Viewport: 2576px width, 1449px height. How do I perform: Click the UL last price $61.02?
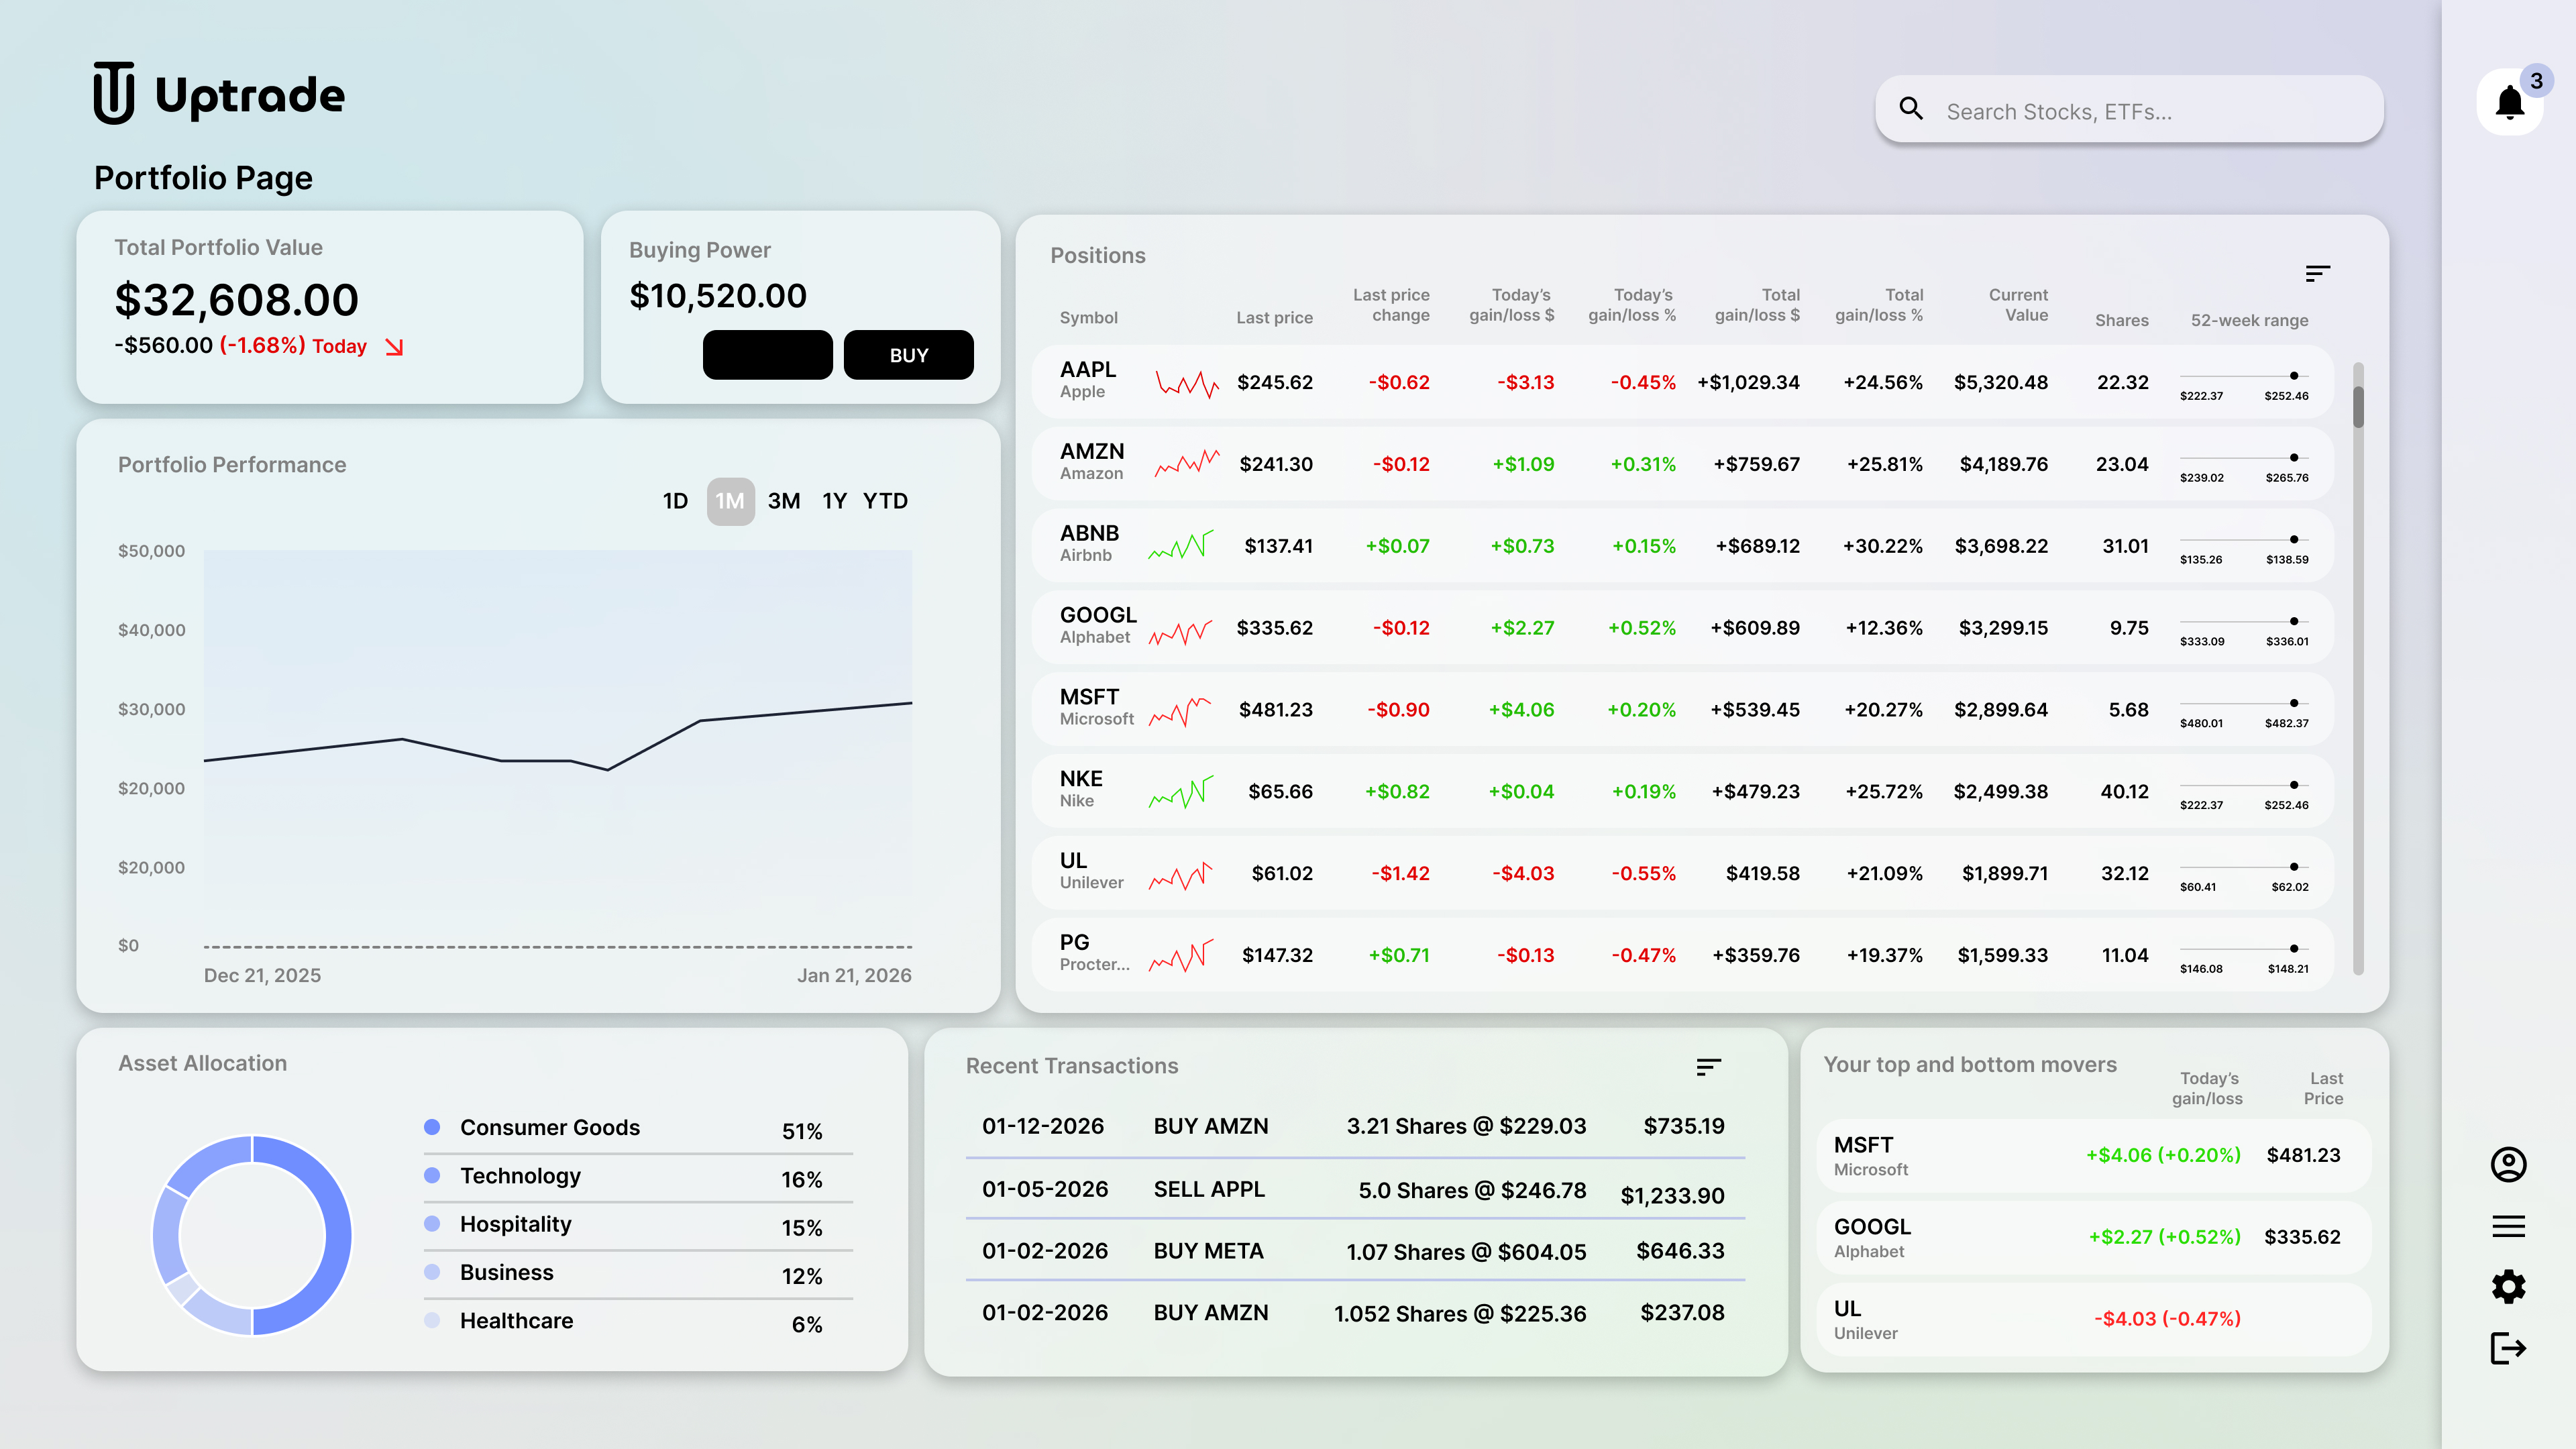[x=1281, y=874]
